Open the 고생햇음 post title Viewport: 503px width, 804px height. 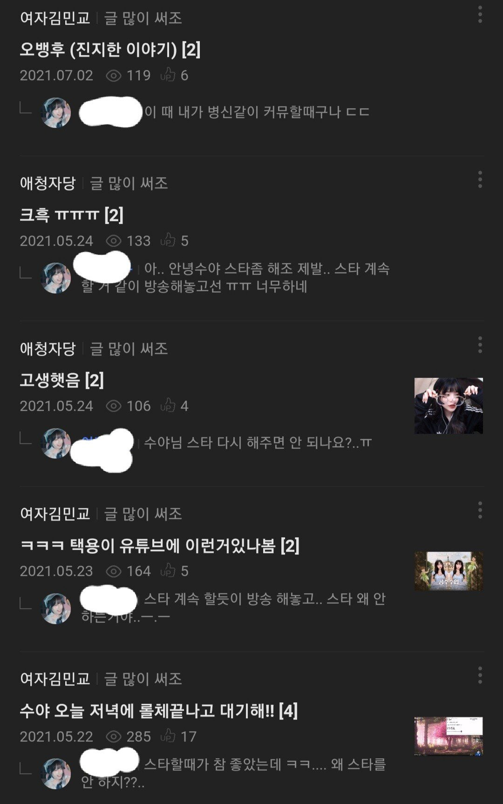pos(61,380)
